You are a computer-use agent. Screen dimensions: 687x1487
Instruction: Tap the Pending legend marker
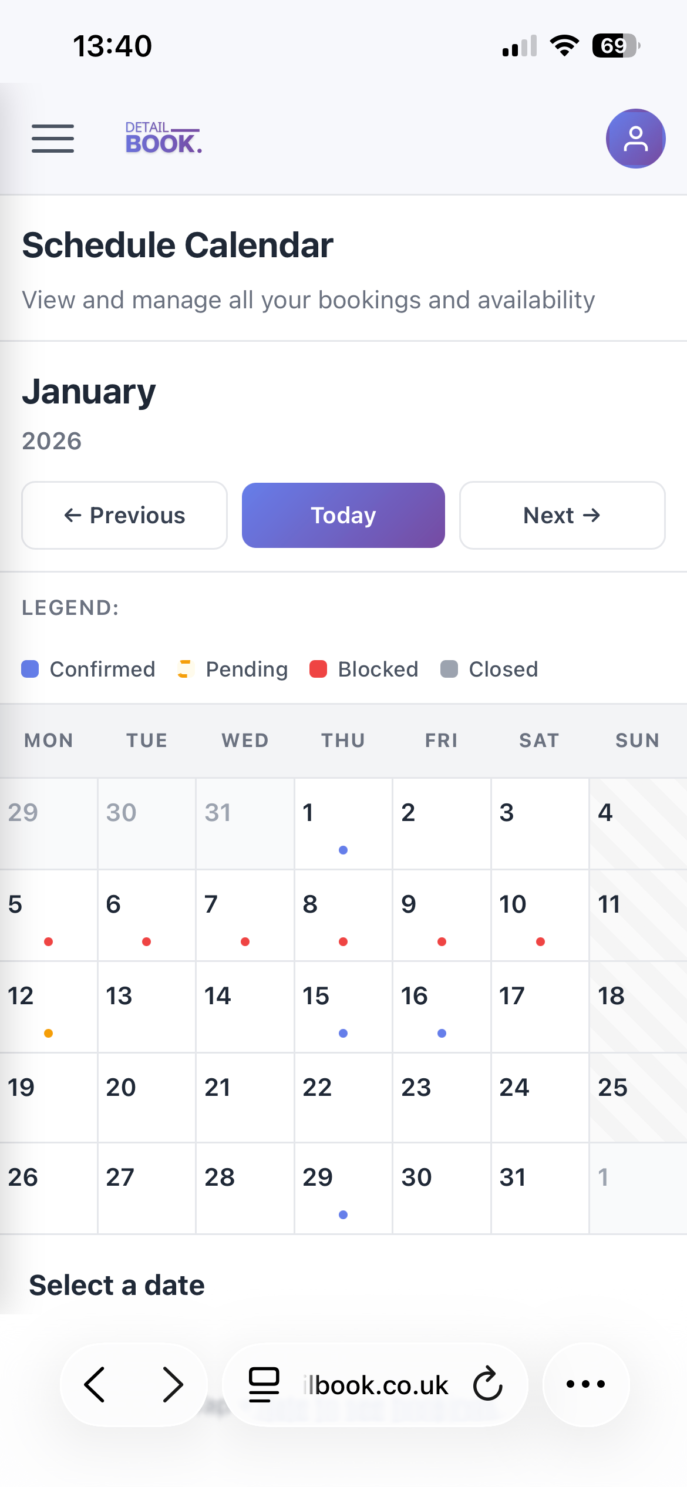(x=184, y=669)
